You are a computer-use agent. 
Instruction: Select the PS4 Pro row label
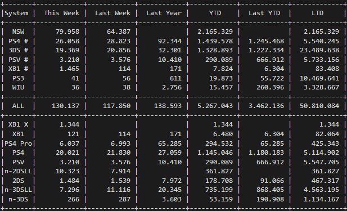tap(19, 143)
